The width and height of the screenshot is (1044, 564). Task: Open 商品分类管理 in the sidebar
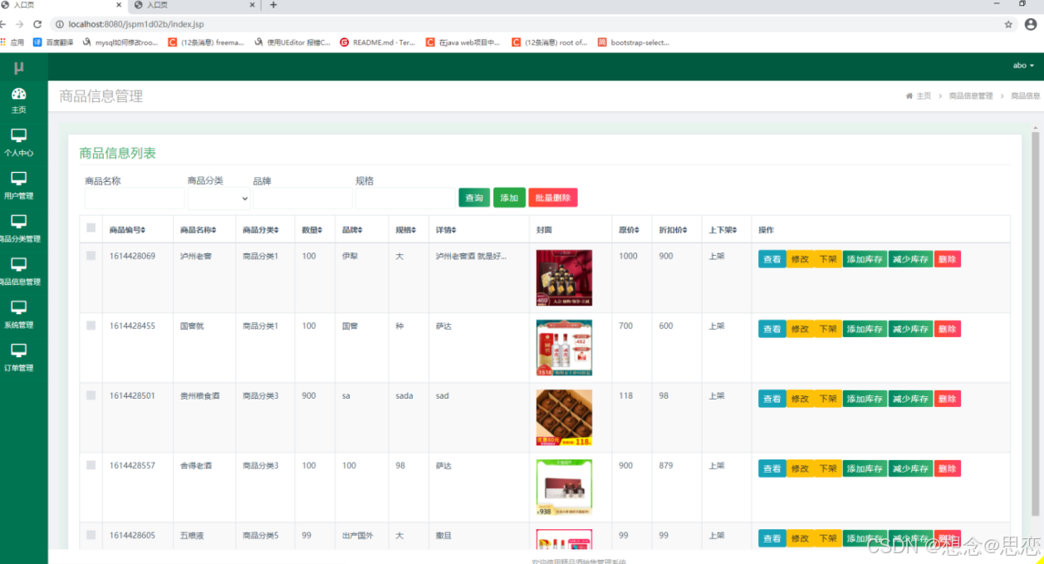20,228
